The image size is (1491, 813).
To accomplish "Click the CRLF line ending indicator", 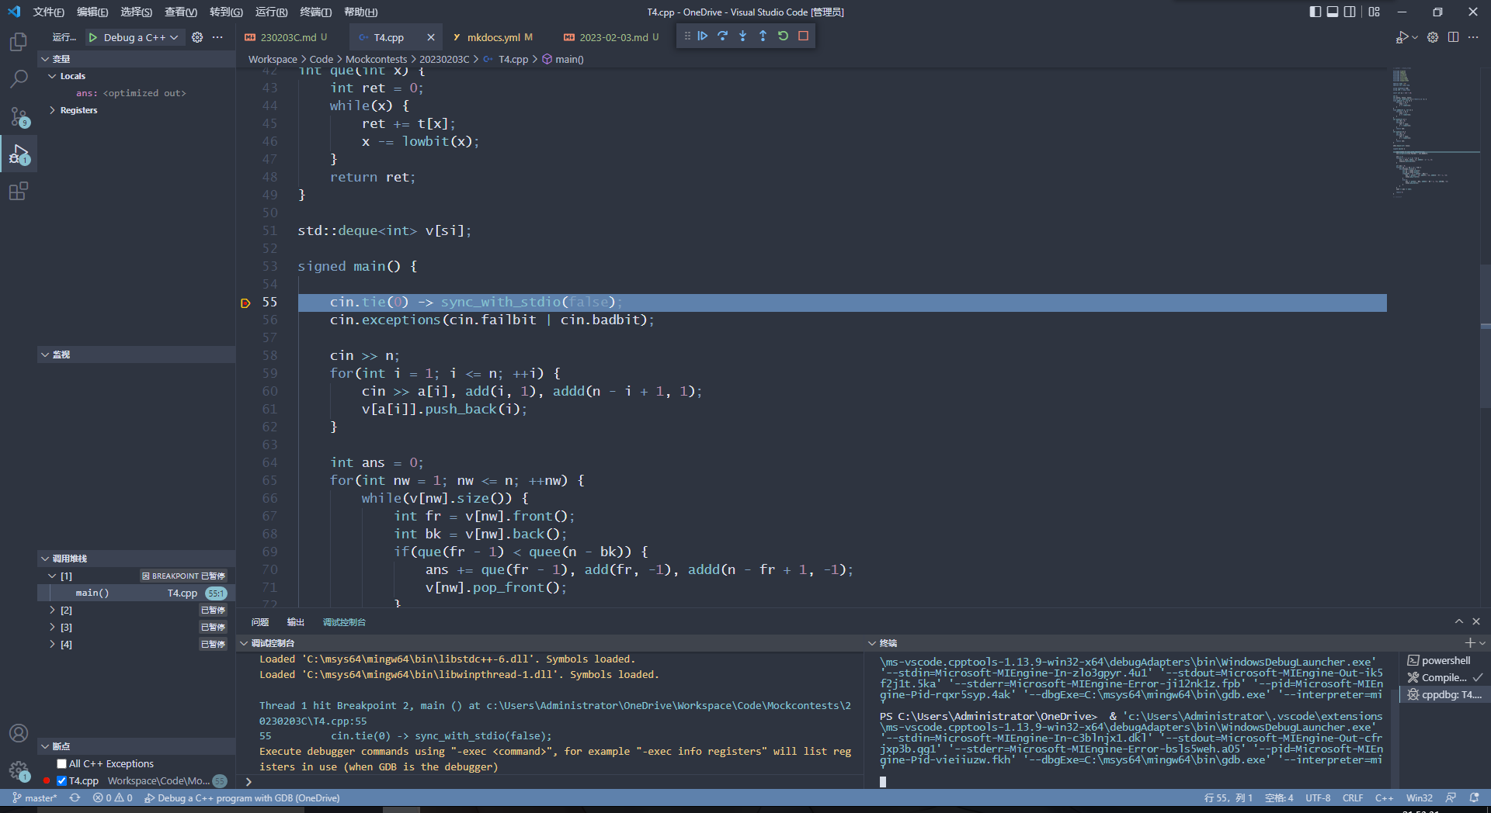I will point(1353,797).
